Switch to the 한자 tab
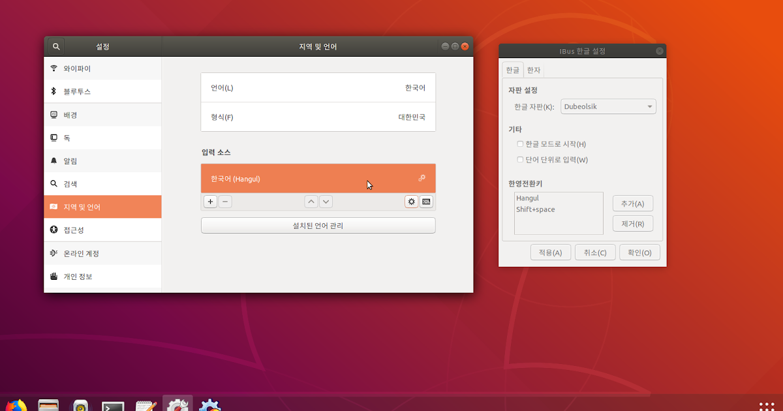 click(534, 70)
